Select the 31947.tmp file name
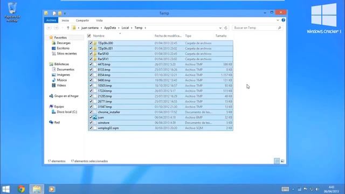Viewport: 345px width, 194px height. (105, 107)
